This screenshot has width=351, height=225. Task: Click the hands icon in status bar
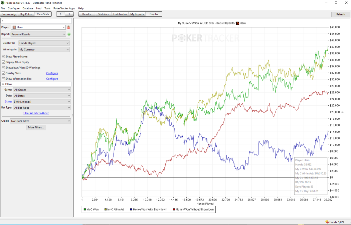(x=327, y=222)
